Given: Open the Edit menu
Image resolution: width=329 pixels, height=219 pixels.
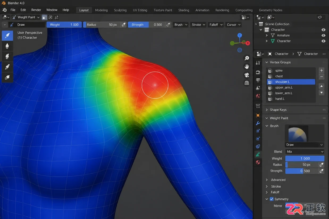Looking at the screenshot, I should click(x=23, y=10).
